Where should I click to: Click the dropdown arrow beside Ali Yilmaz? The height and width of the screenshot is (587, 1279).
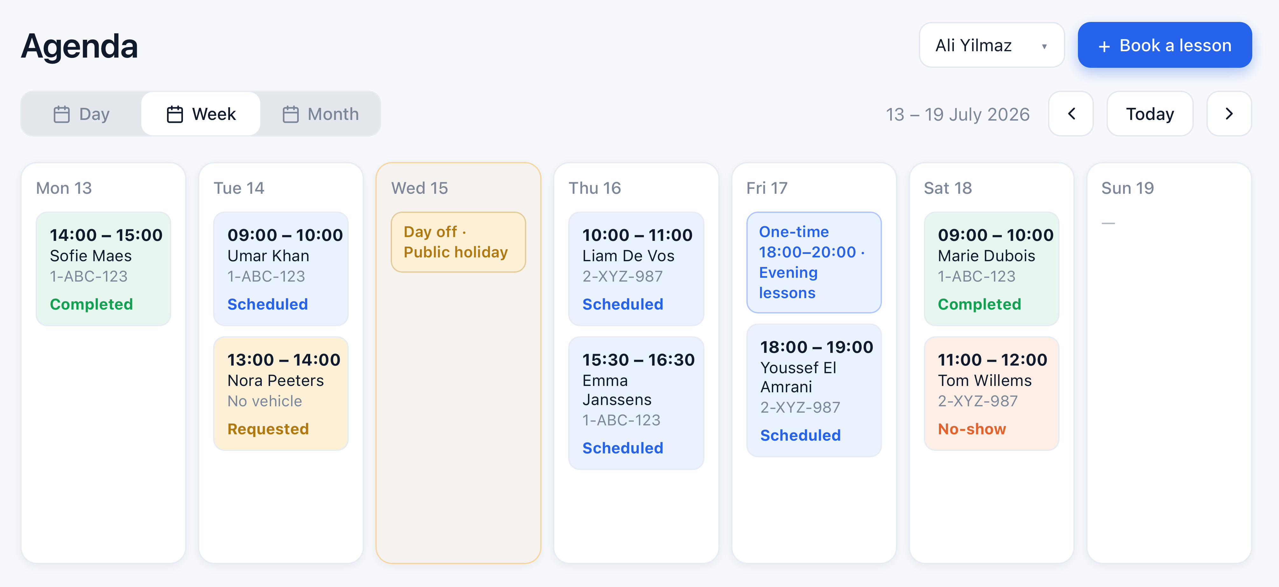[1044, 46]
